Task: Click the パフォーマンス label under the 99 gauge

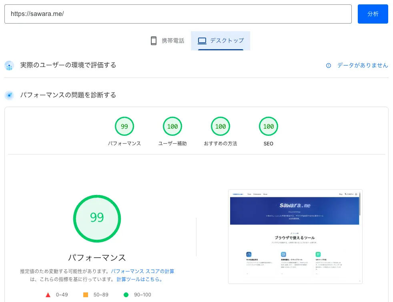Action: [x=124, y=144]
